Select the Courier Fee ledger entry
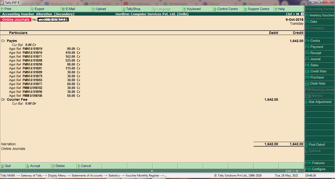The image size is (335, 179). coord(17,99)
